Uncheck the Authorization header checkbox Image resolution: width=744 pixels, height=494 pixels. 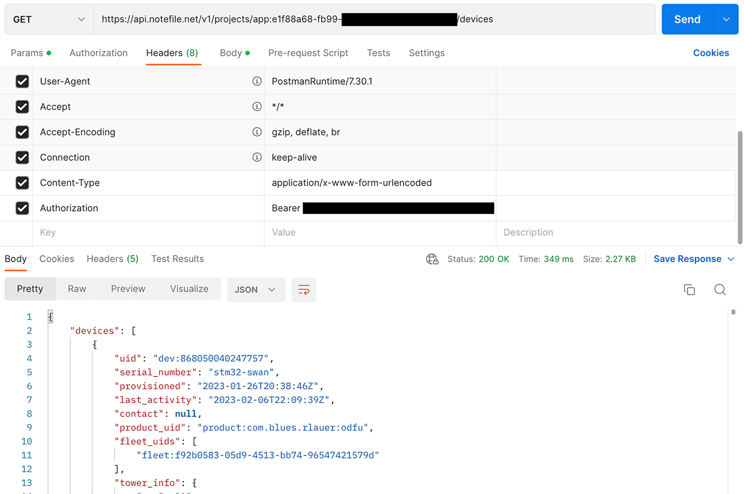click(22, 208)
